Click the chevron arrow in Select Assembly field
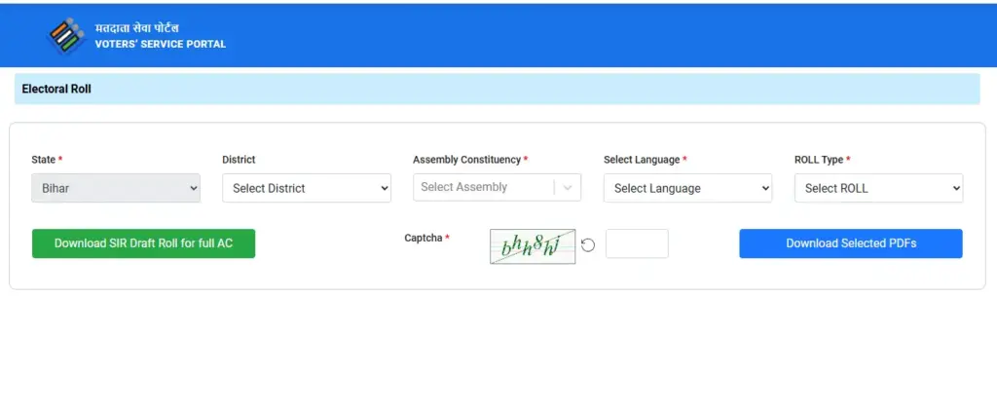 (x=568, y=188)
